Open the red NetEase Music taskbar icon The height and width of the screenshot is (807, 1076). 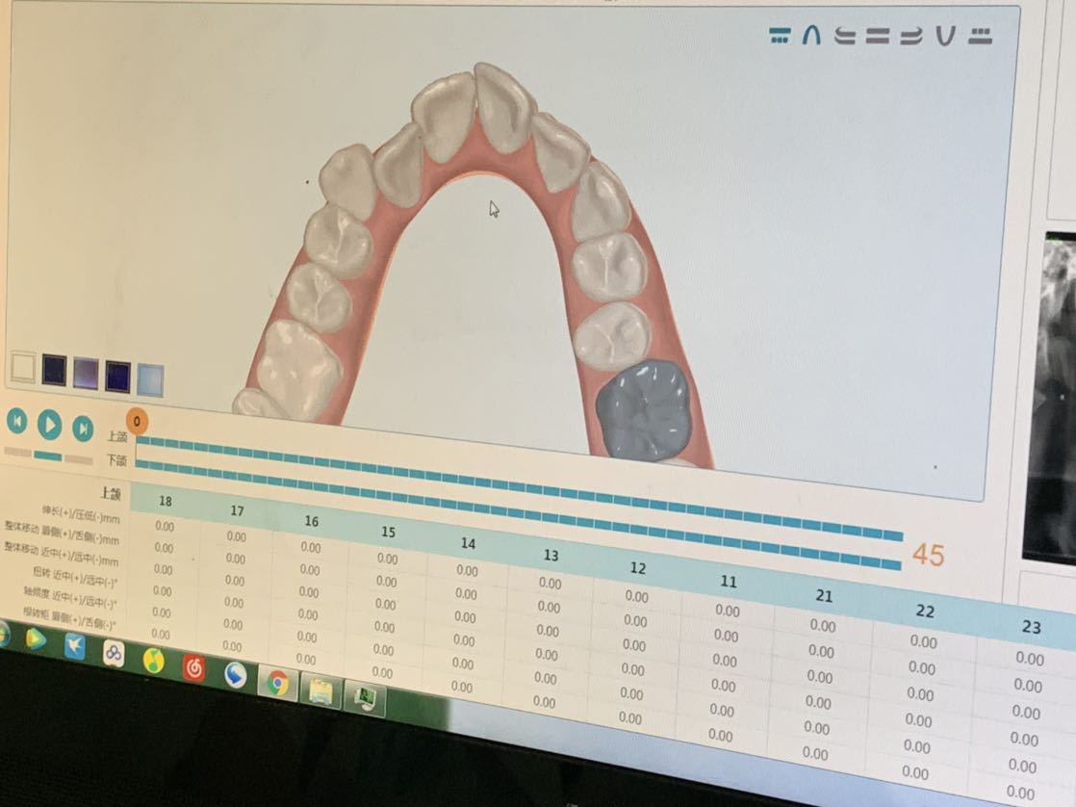point(194,667)
